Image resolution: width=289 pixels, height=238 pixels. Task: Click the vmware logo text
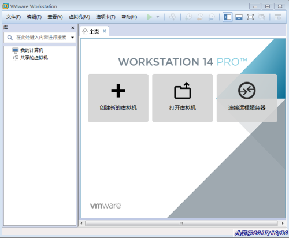click(106, 206)
